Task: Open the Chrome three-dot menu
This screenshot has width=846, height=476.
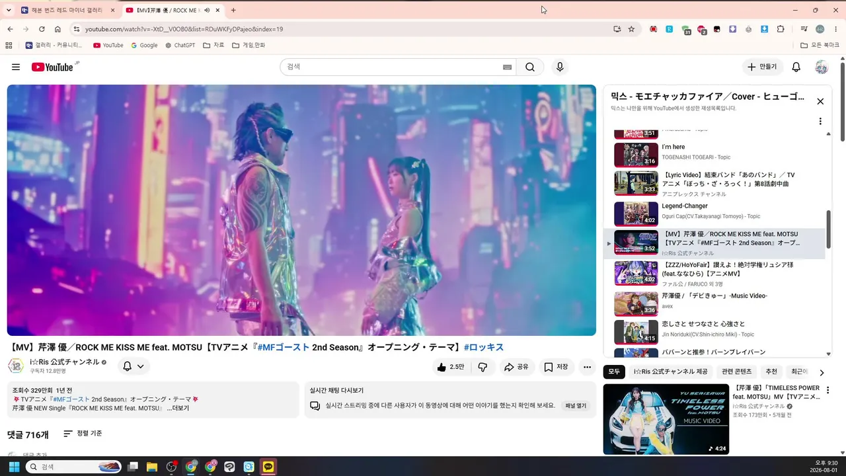Action: click(836, 29)
